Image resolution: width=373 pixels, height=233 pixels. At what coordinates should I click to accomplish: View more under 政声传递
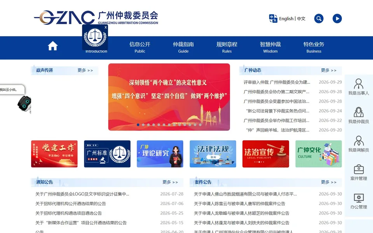[x=85, y=70]
